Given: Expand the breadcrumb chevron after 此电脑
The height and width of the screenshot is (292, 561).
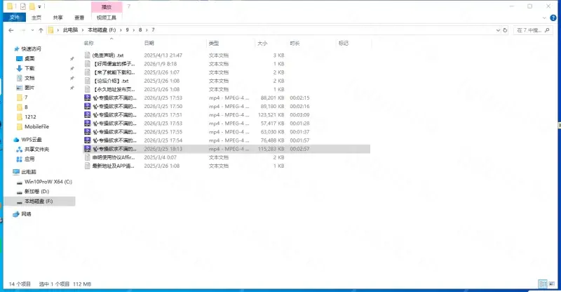Looking at the screenshot, I should click(83, 30).
